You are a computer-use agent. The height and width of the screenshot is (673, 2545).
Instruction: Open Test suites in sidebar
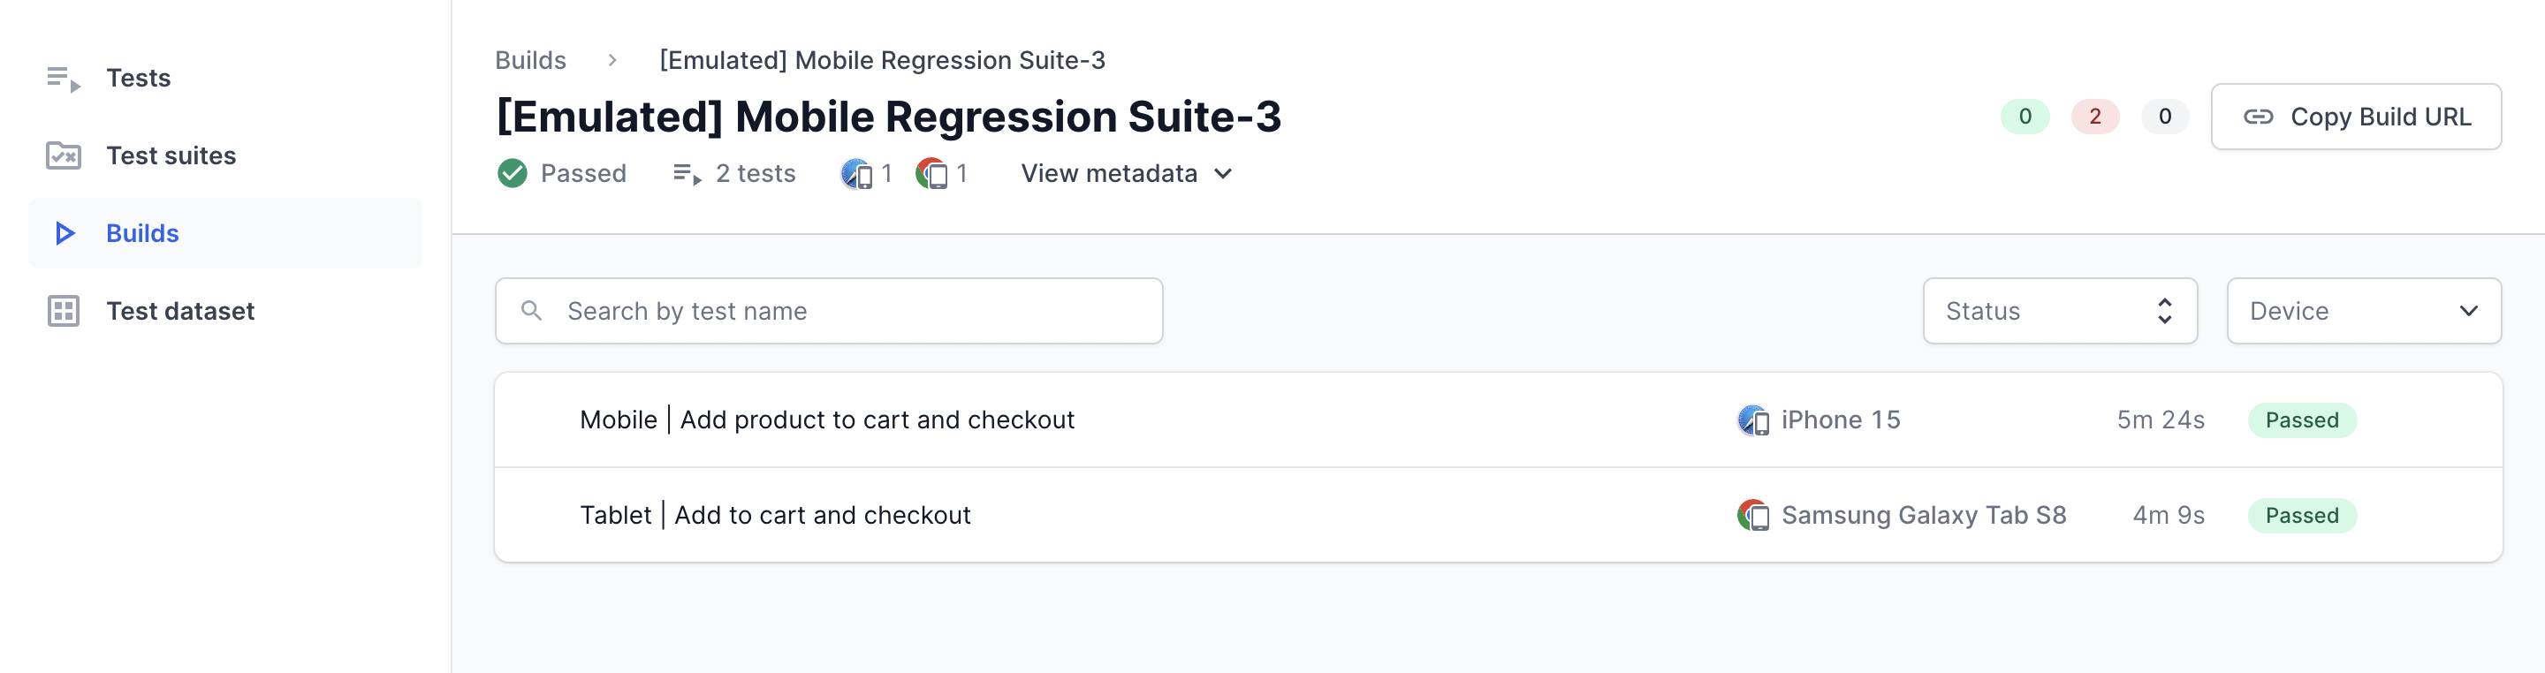(171, 156)
